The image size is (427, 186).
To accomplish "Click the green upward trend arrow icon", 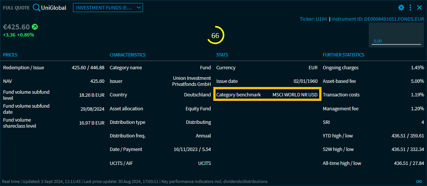I will pyautogui.click(x=35, y=27).
